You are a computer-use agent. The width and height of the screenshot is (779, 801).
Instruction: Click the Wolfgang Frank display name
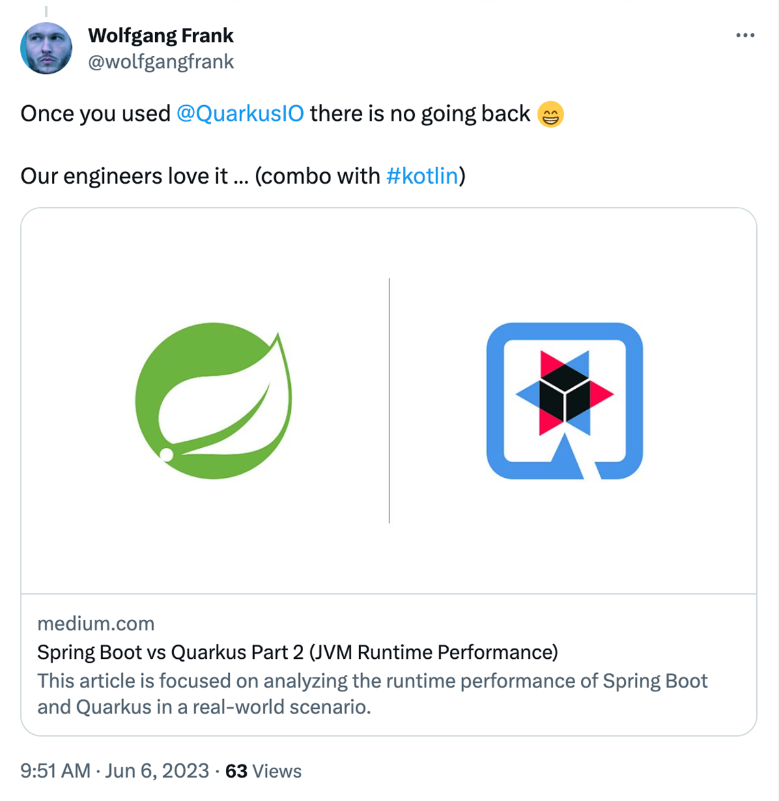(160, 35)
